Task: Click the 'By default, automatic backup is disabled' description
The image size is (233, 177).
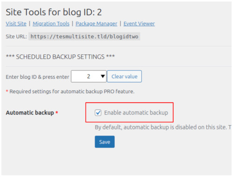Action: pyautogui.click(x=163, y=127)
